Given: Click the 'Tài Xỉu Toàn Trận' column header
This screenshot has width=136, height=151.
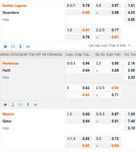Looking at the screenshot, I should pos(108,54).
